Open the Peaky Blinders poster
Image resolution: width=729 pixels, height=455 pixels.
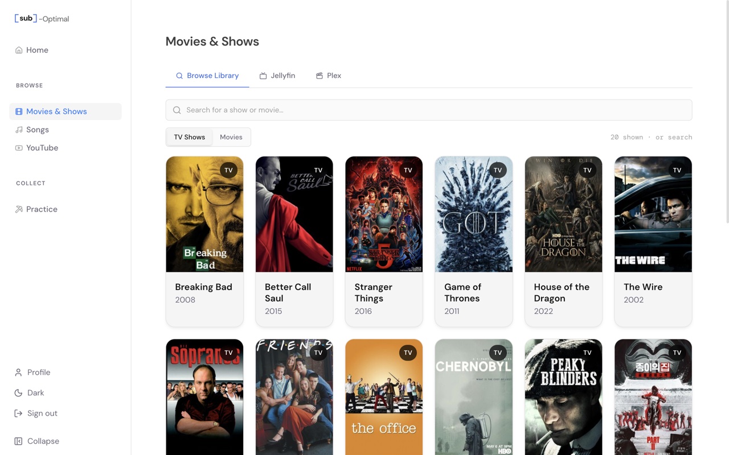pos(563,397)
